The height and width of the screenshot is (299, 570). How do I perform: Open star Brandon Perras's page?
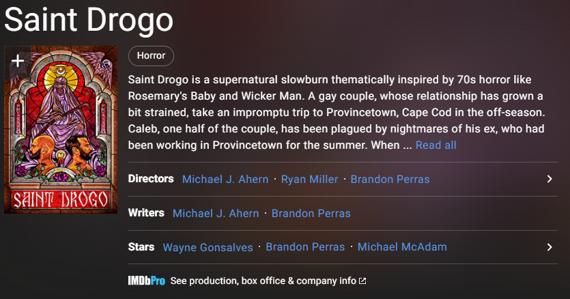coord(305,247)
